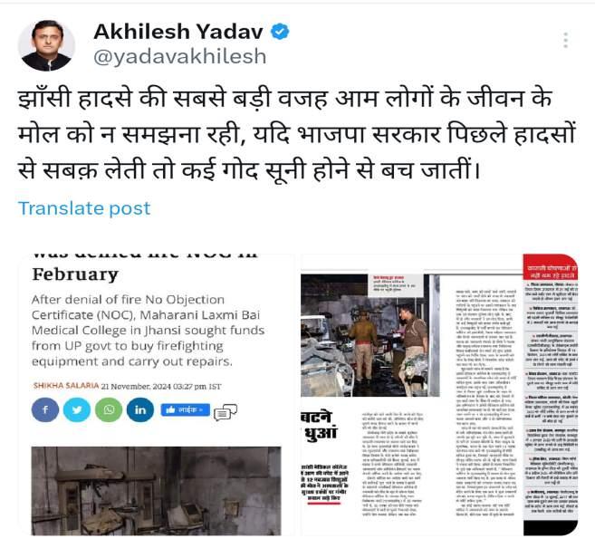Click the policemen photo in newspaper
Image resolution: width=595 pixels, height=548 pixels.
370,335
